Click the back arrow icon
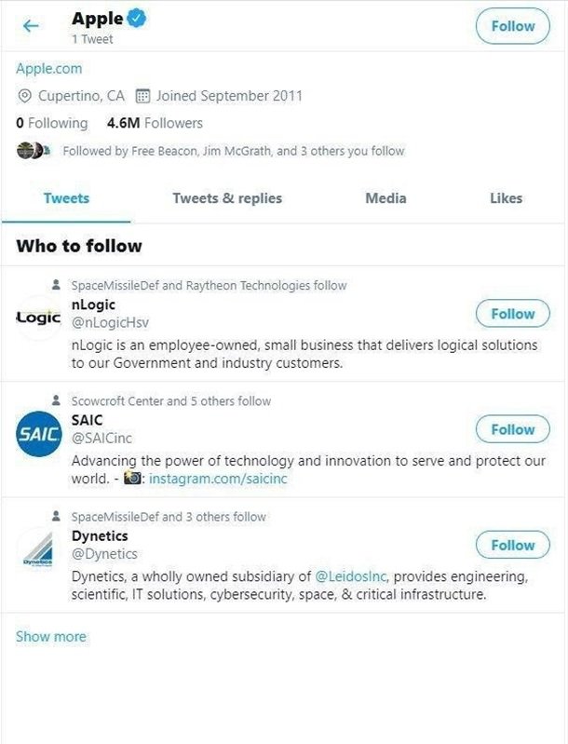The width and height of the screenshot is (568, 744). coord(31,26)
